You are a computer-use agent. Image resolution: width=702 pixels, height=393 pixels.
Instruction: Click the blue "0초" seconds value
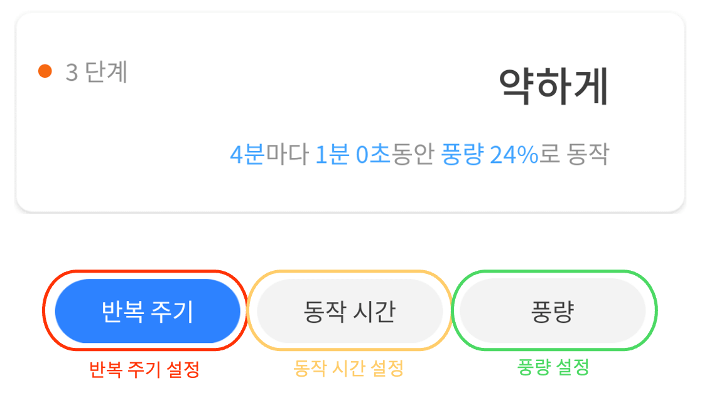click(x=374, y=155)
